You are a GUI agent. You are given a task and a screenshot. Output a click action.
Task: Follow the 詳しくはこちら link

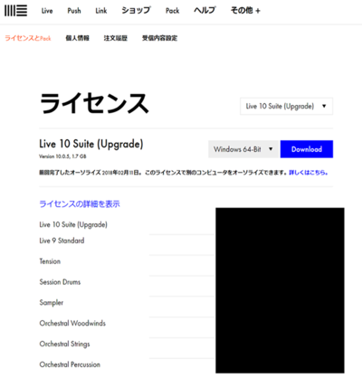pyautogui.click(x=309, y=173)
